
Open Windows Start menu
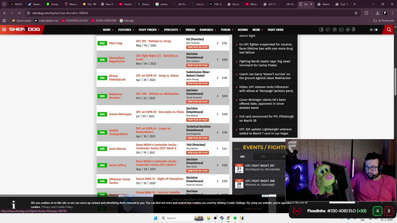155,218
